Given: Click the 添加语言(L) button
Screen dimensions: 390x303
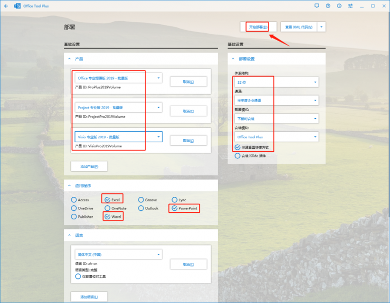Looking at the screenshot, I should [89, 297].
